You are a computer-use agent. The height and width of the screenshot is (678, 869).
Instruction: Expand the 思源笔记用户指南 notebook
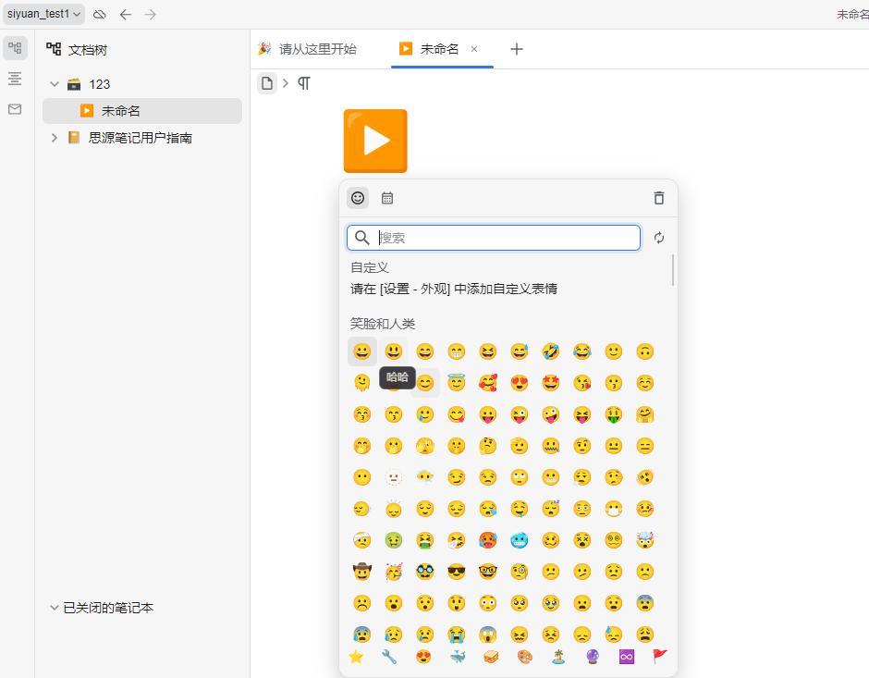[x=55, y=138]
